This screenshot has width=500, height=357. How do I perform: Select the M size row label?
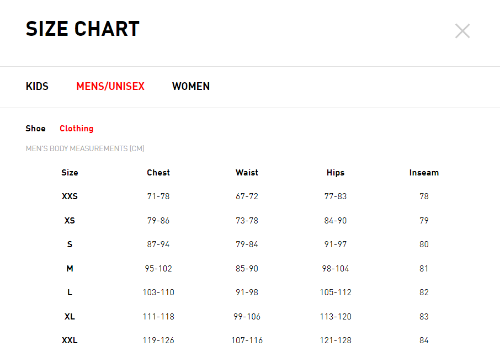[x=70, y=268]
